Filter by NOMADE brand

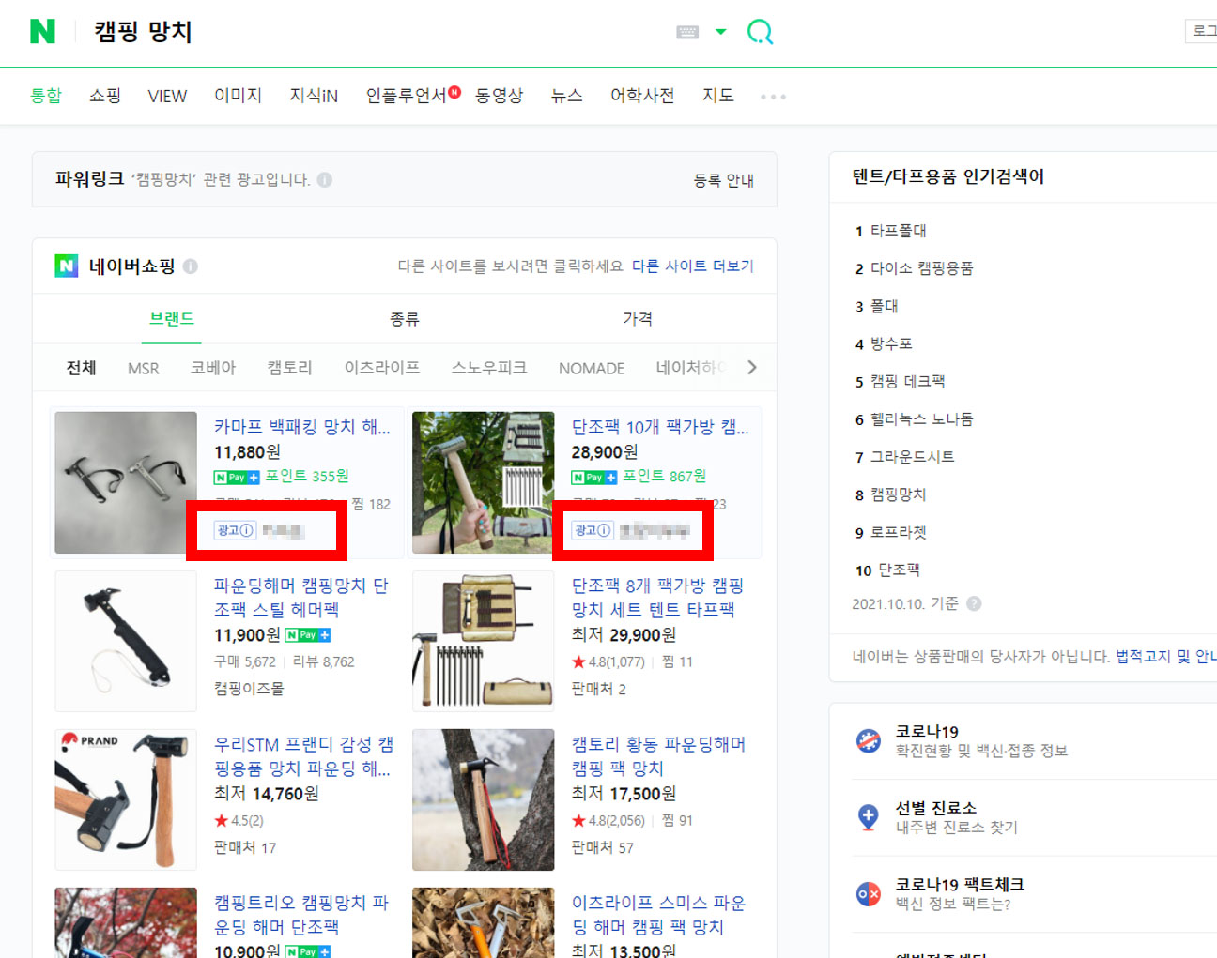(x=592, y=368)
